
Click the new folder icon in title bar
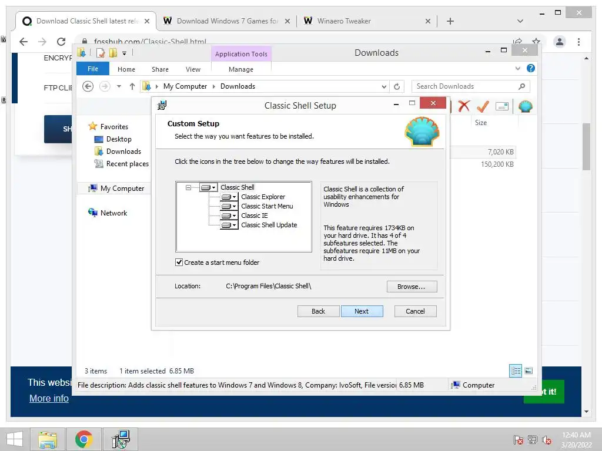coord(113,53)
